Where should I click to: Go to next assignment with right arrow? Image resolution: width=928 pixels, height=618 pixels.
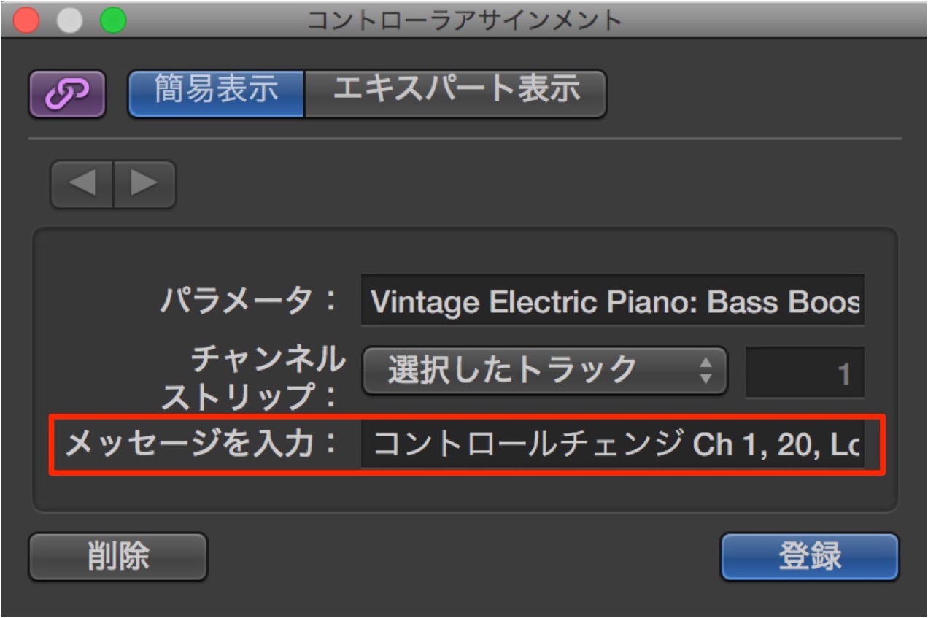pyautogui.click(x=144, y=185)
